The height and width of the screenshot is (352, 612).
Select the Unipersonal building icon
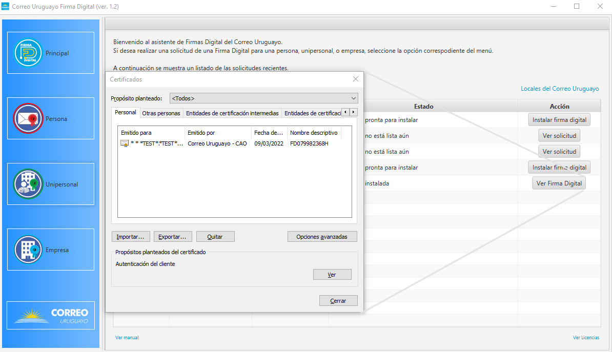[x=28, y=184]
